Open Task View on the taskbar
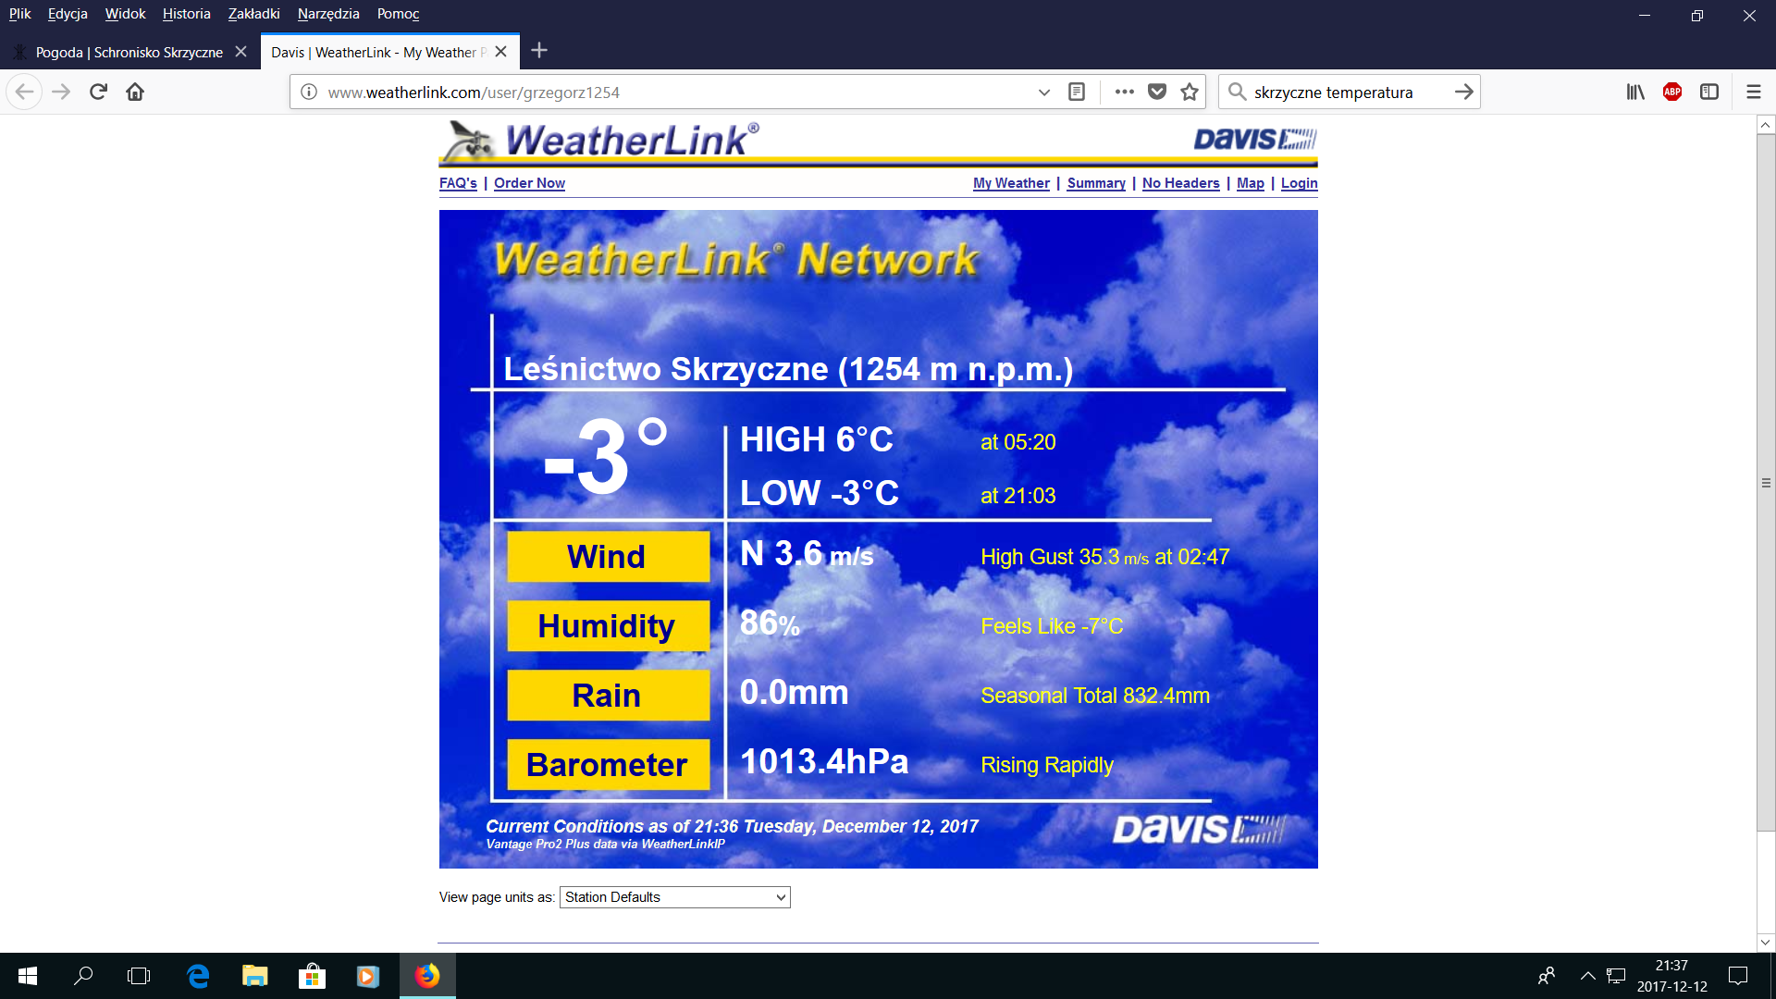This screenshot has height=999, width=1776. [139, 976]
